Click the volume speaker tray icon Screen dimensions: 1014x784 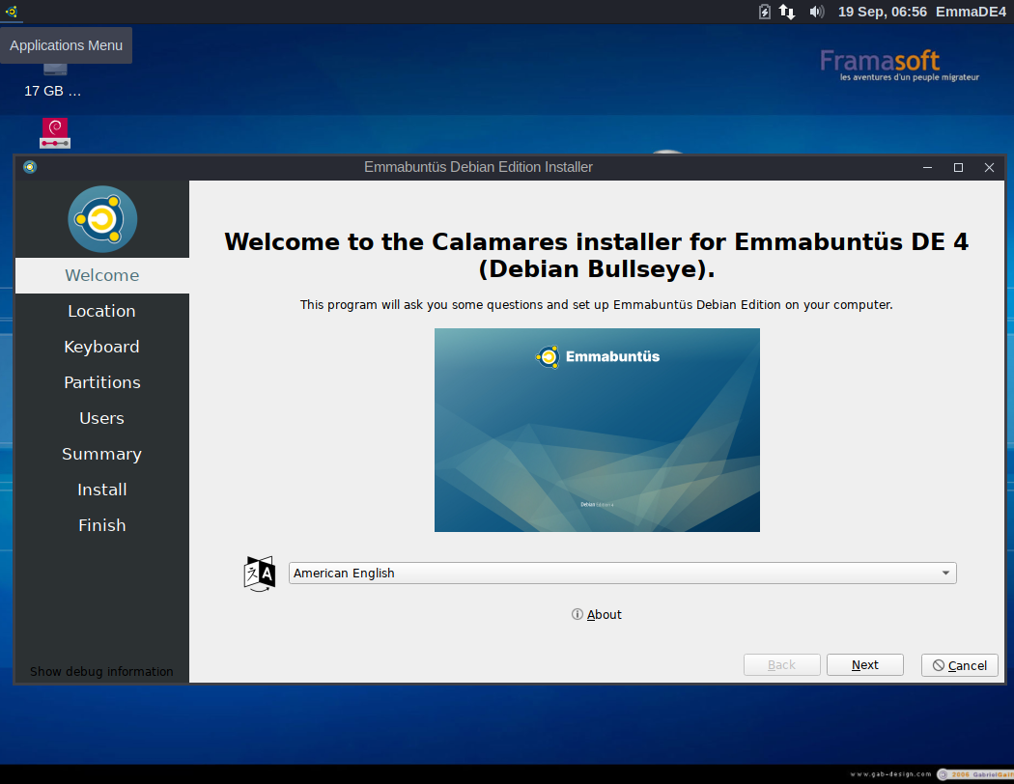coord(817,12)
